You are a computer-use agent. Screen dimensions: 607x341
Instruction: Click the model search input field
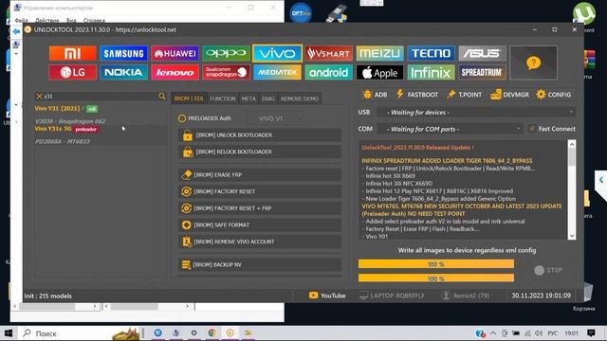[x=100, y=97]
